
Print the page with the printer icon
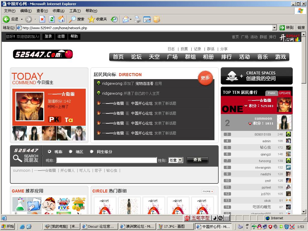(x=137, y=19)
